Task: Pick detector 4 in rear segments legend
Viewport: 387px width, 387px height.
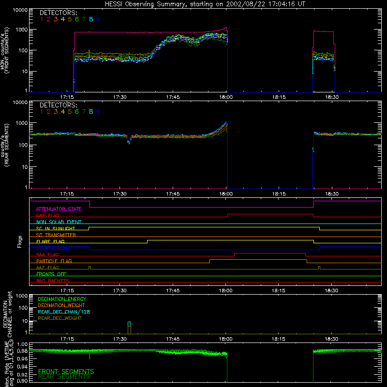Action: [63, 112]
